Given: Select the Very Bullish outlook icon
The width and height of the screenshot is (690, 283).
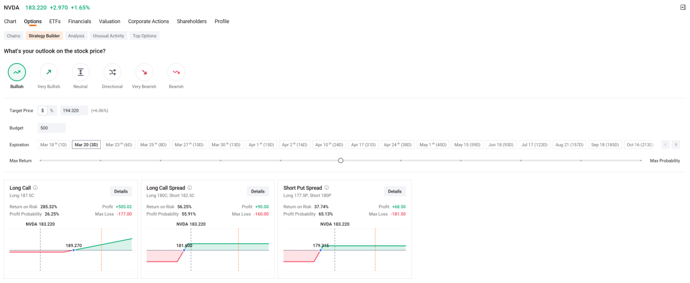Looking at the screenshot, I should pyautogui.click(x=48, y=72).
